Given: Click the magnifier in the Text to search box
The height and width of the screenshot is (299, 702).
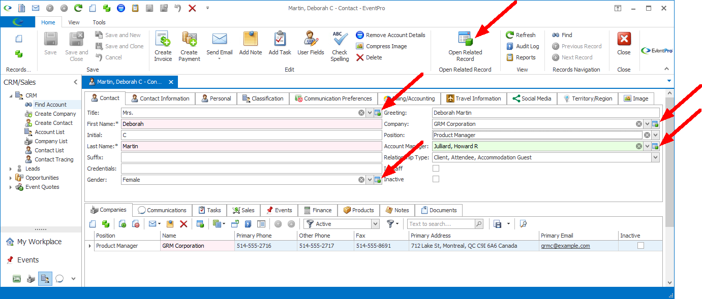Looking at the screenshot, I should [x=479, y=224].
